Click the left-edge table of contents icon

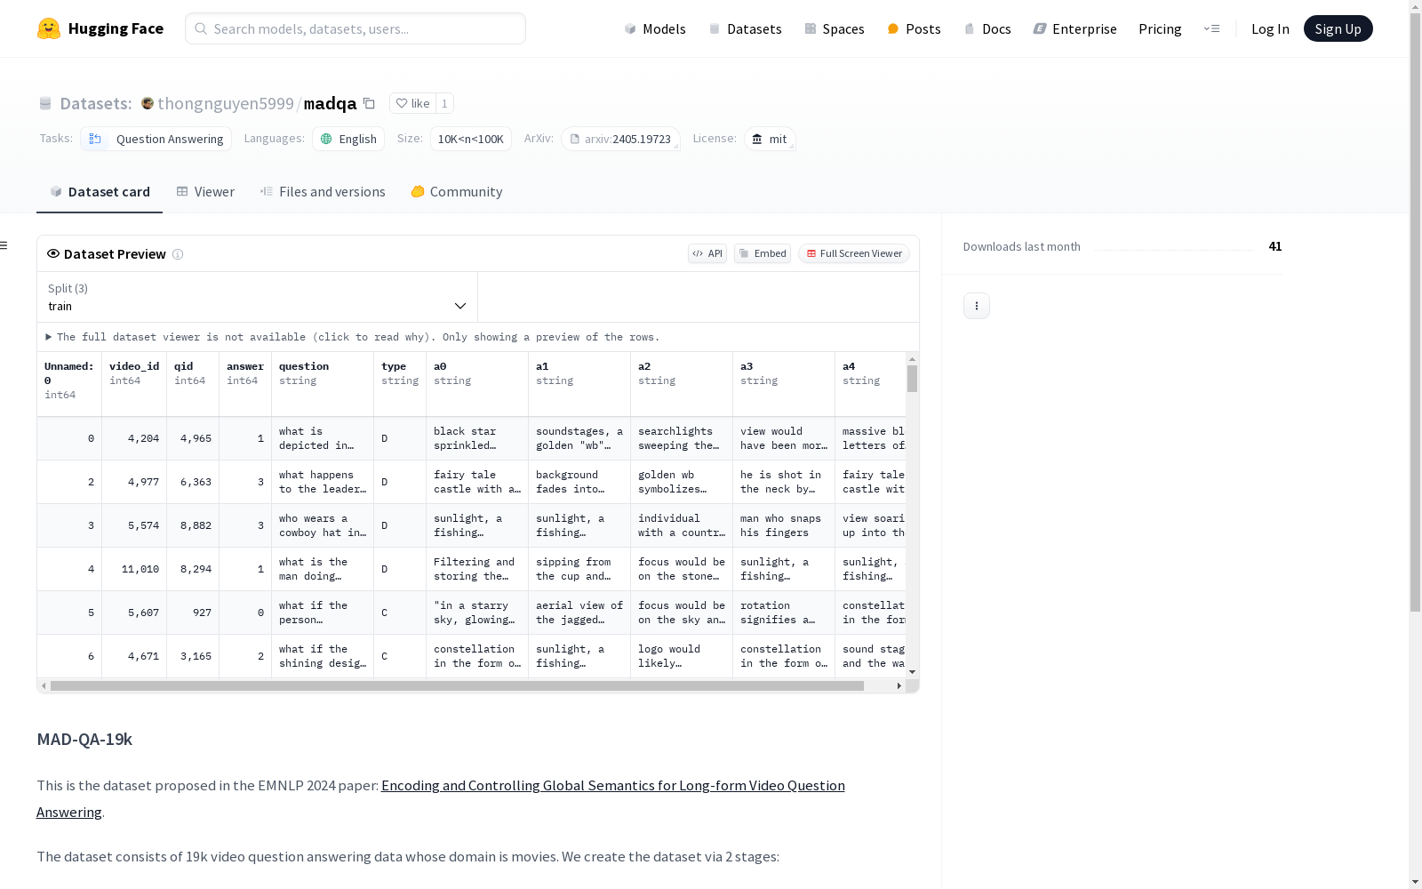click(x=4, y=245)
